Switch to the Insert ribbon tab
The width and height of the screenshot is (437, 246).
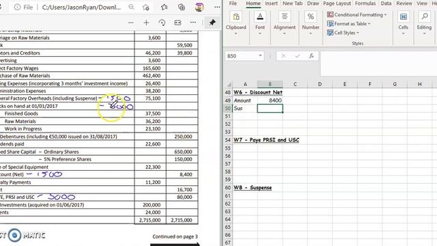[271, 3]
